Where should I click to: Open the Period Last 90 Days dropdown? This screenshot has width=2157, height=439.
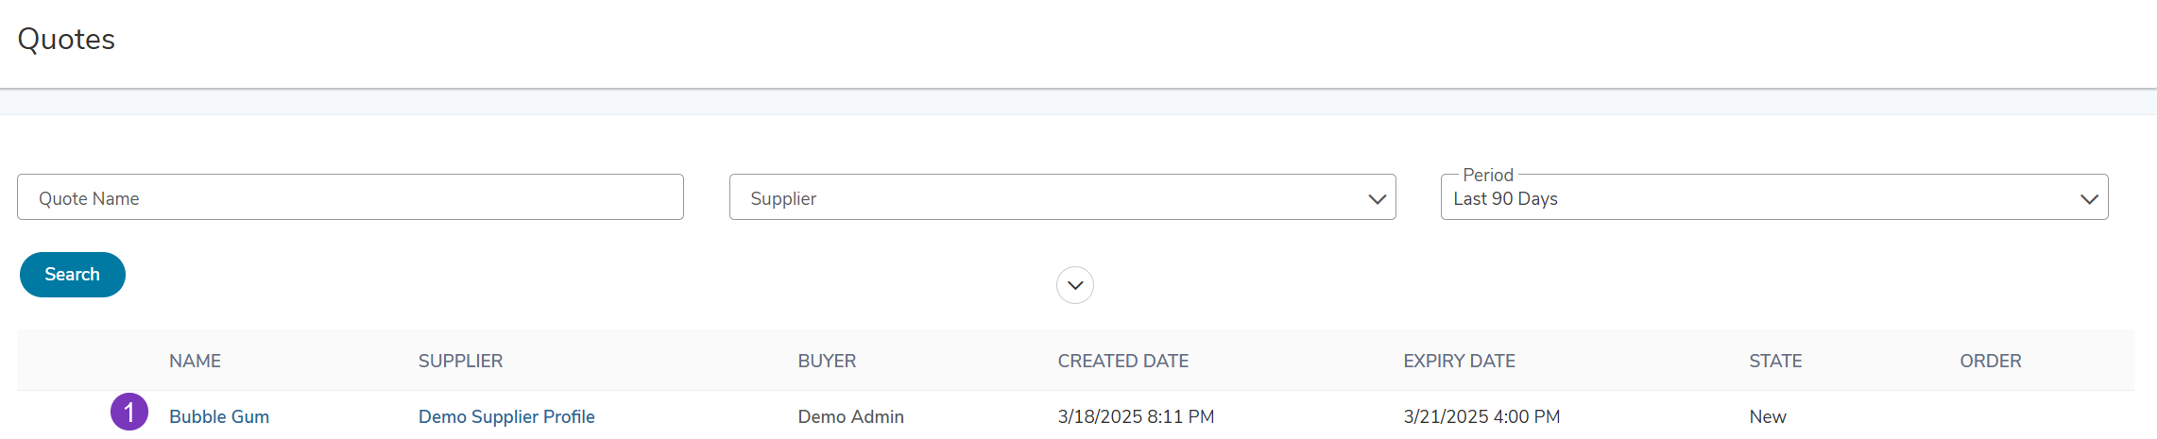point(1774,197)
